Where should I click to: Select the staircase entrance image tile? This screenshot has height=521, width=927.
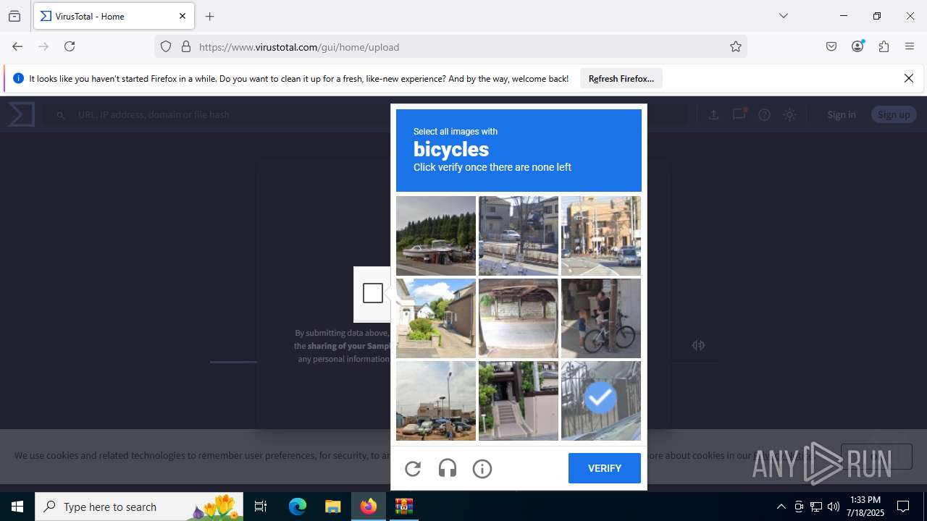click(519, 401)
